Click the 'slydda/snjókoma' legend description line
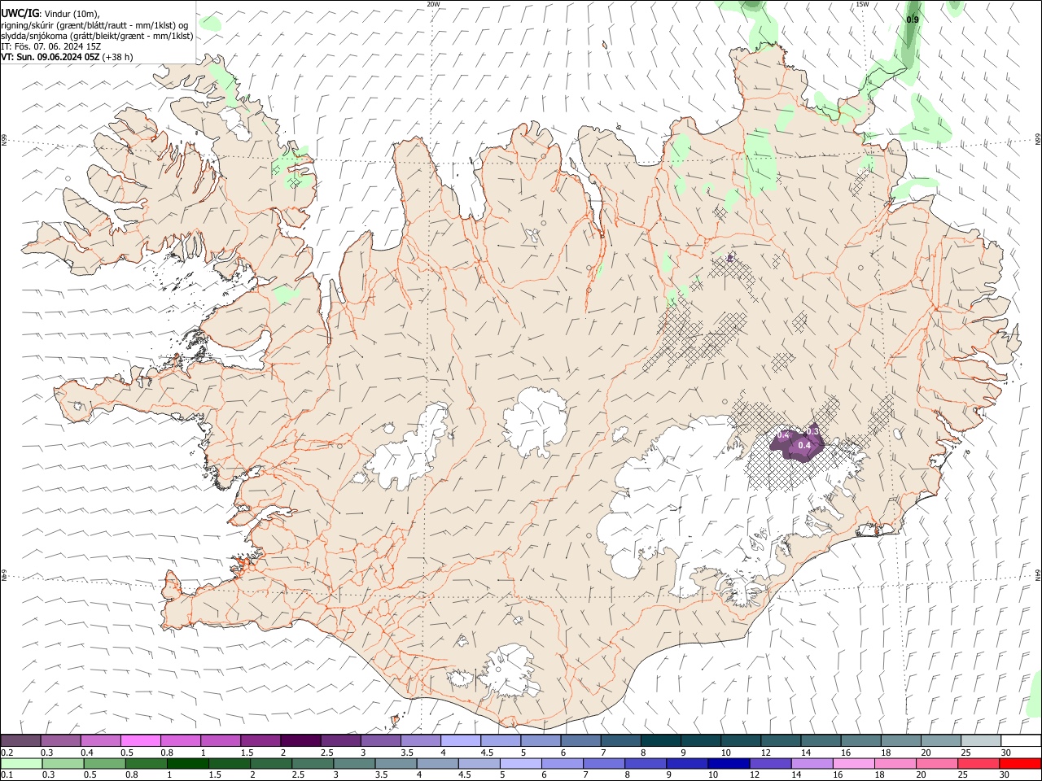Screen dimensions: 1042x781 (98, 36)
